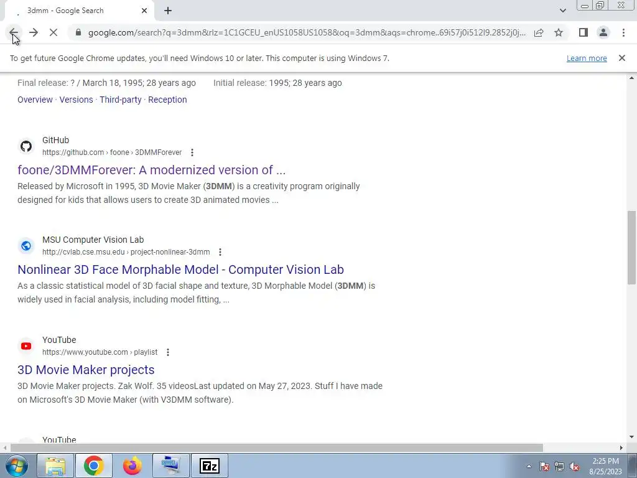
Task: Open the Chrome three-dot menu
Action: point(623,32)
